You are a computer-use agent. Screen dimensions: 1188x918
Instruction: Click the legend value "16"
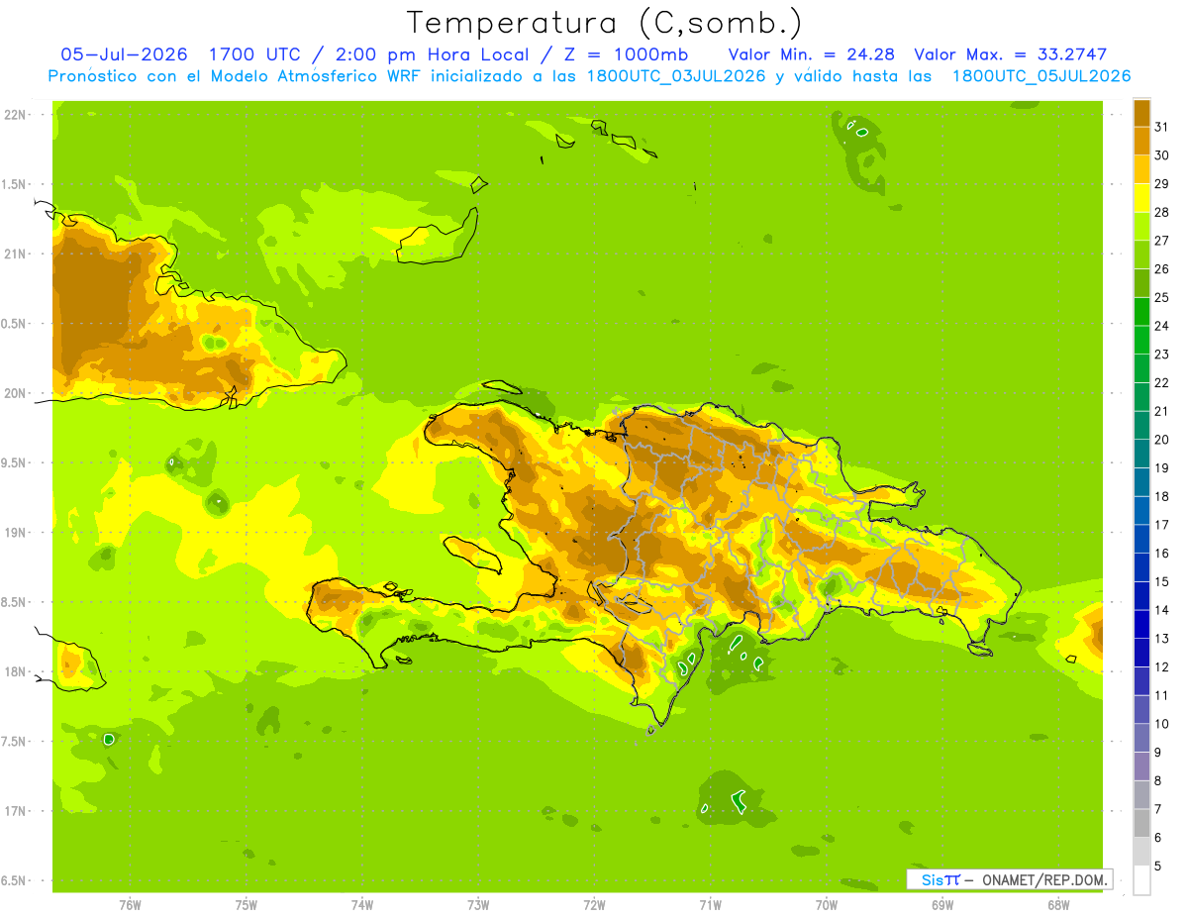point(1162,553)
